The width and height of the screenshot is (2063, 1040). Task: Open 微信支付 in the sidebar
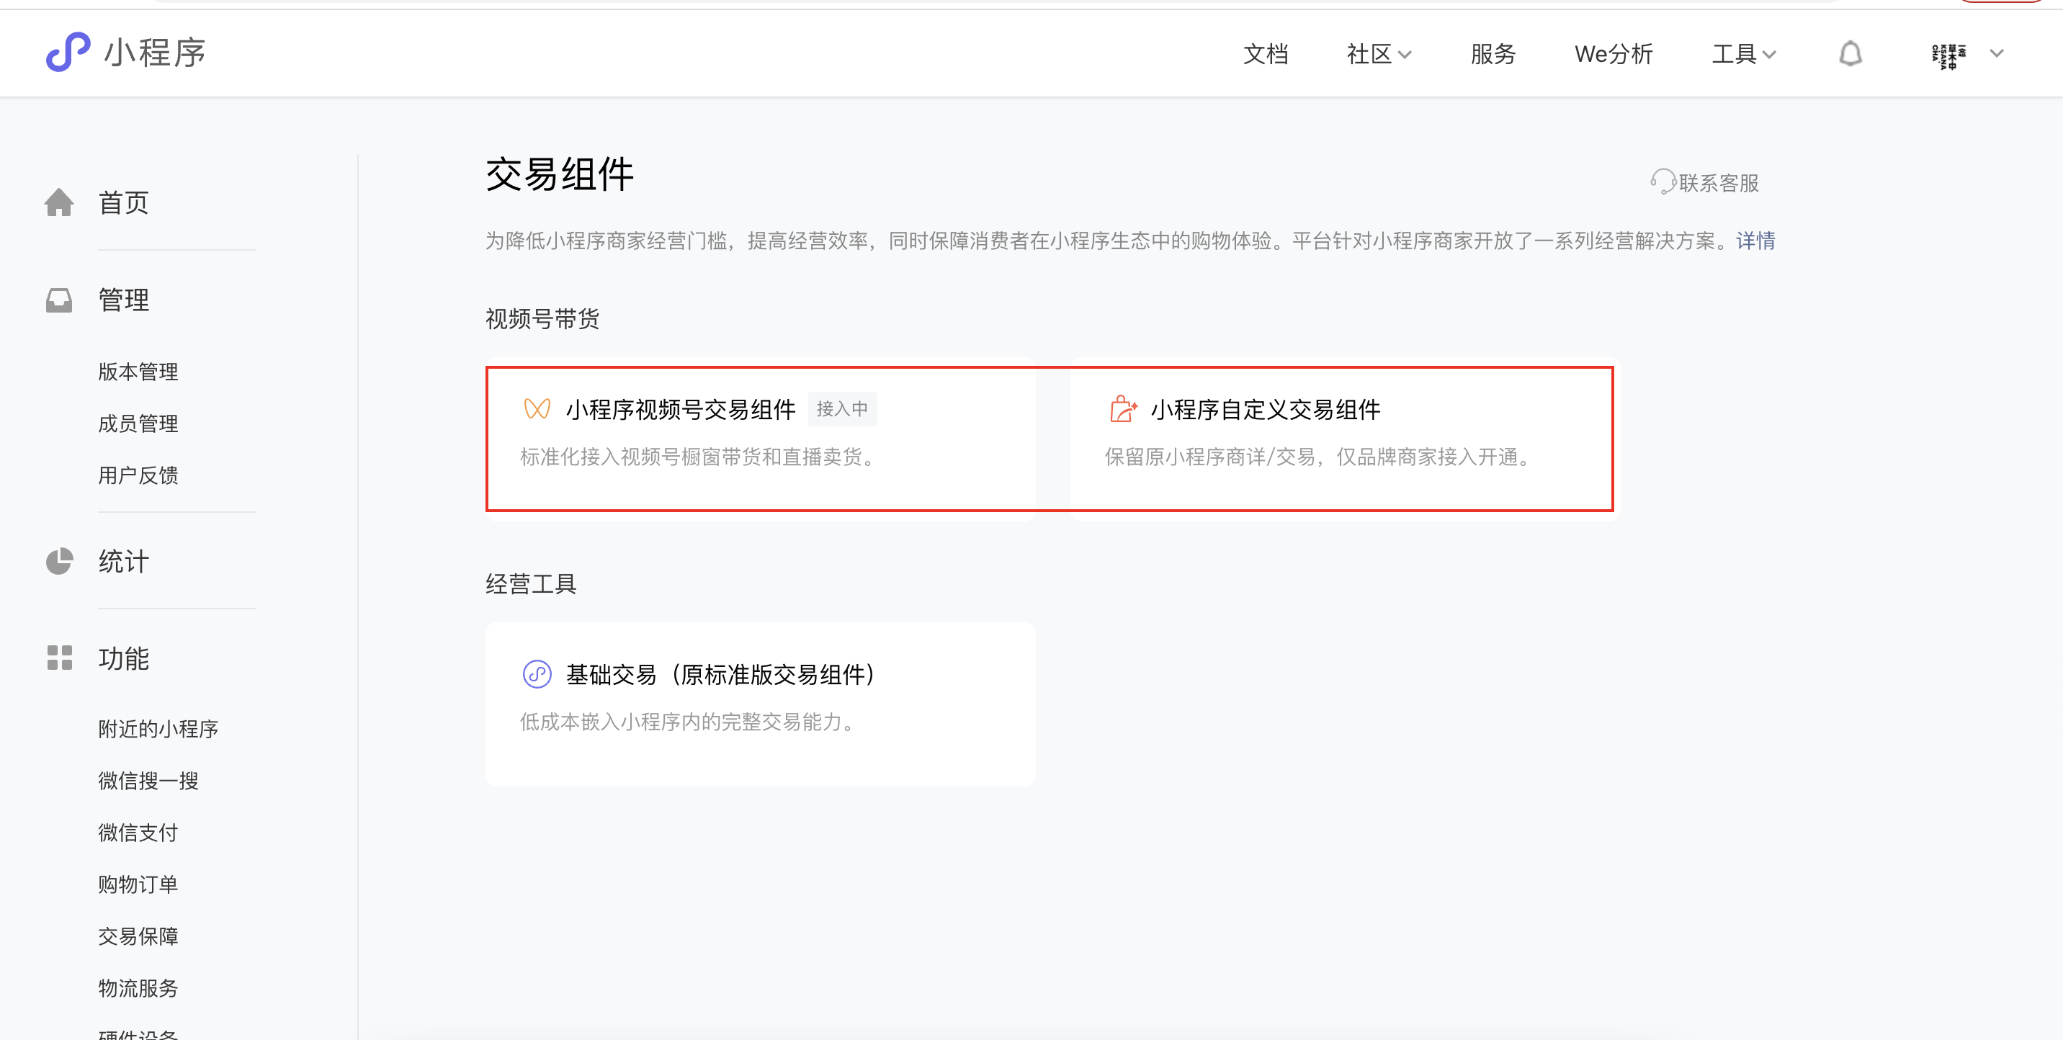coord(138,833)
